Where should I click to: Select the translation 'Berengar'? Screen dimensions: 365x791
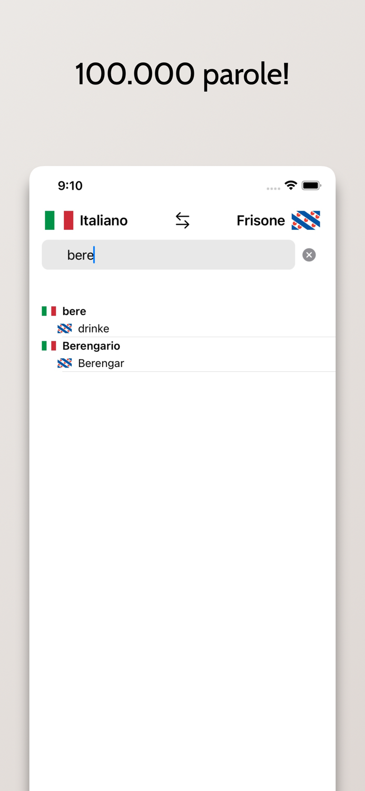point(101,363)
